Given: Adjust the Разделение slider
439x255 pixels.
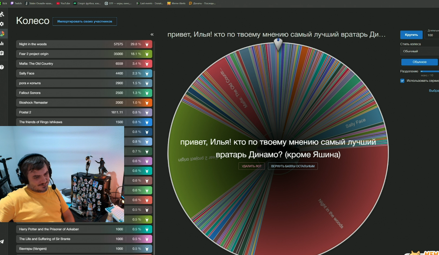Looking at the screenshot, I should point(430,71).
